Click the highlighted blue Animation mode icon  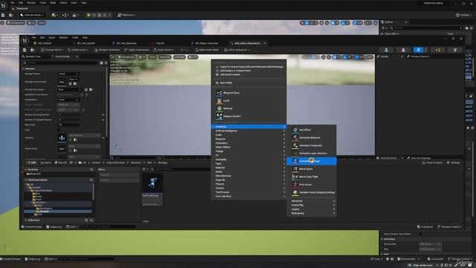(418, 50)
